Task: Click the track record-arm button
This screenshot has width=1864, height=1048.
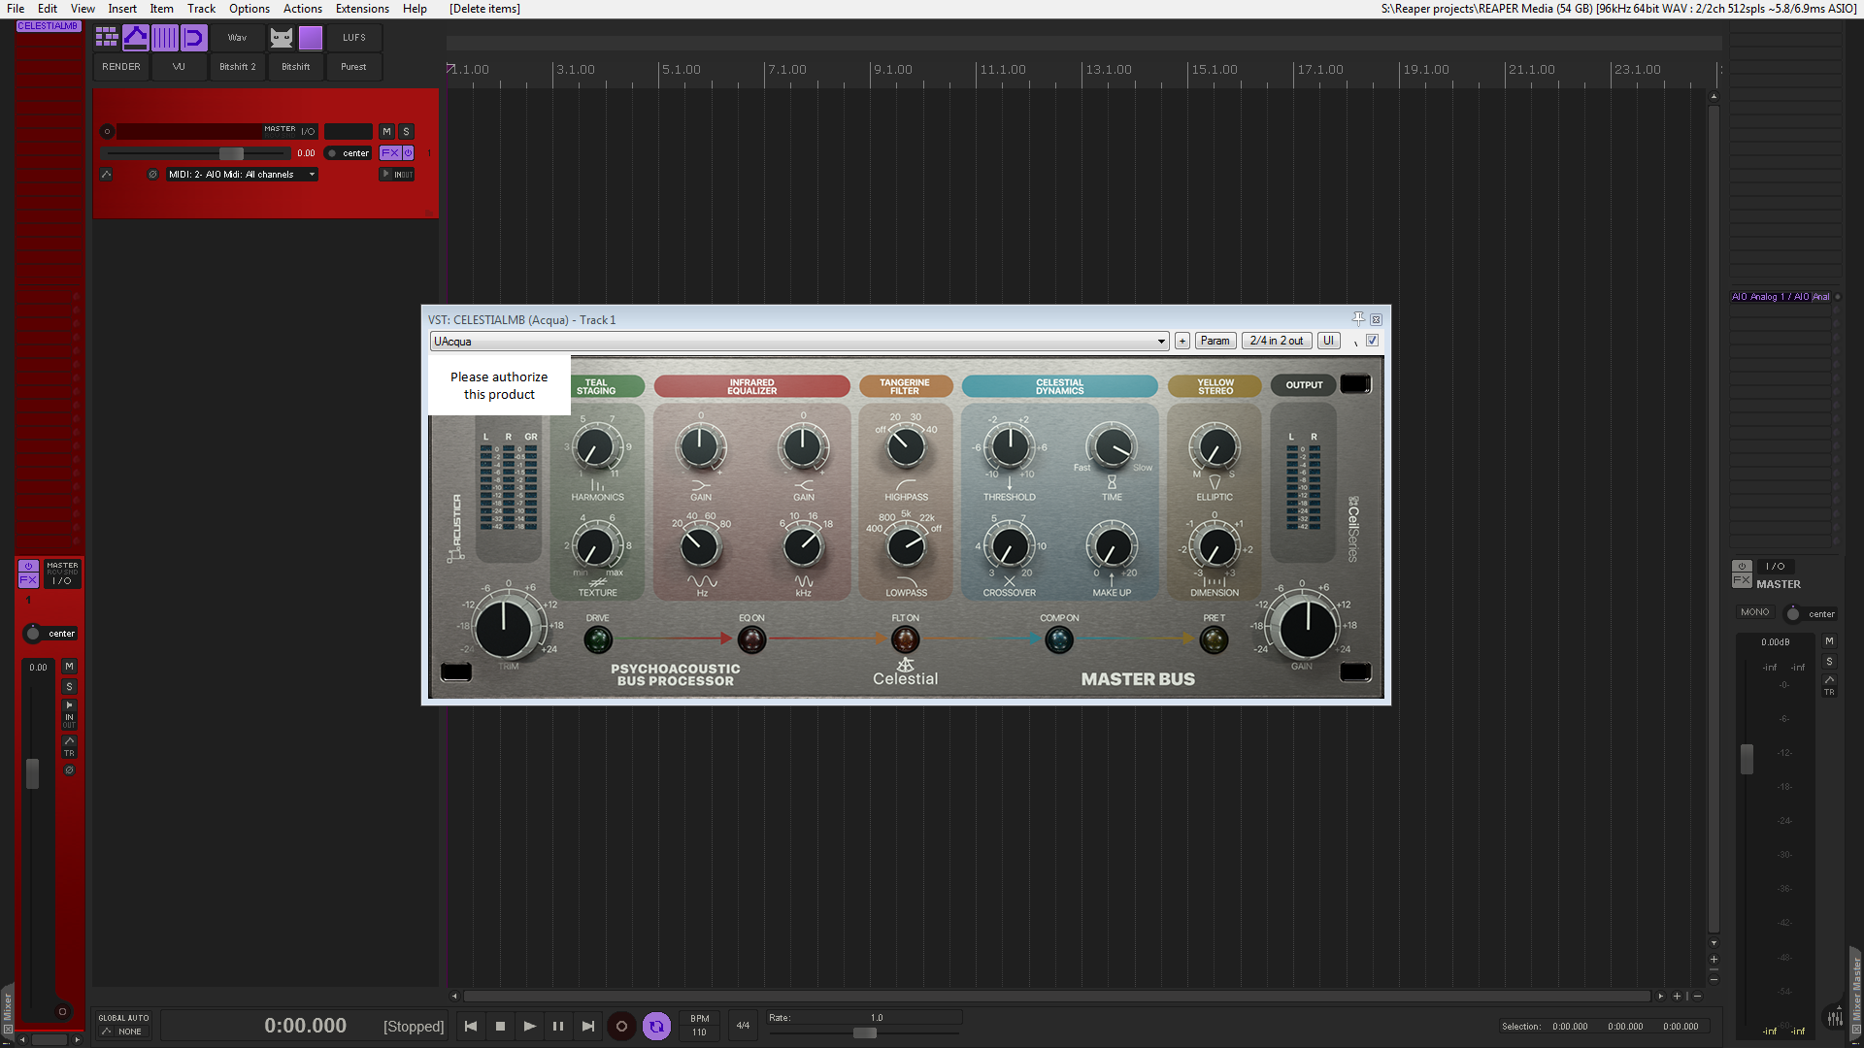Action: 107,132
